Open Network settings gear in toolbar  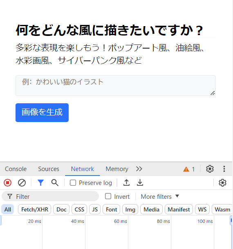222,182
